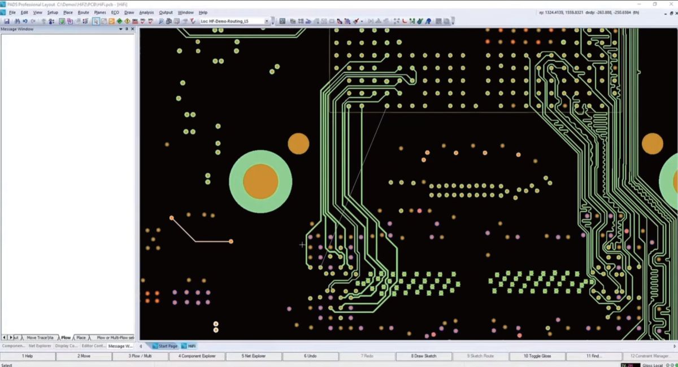
Task: Expand the toolbar overflow chevron after Loc box
Action: coord(273,21)
